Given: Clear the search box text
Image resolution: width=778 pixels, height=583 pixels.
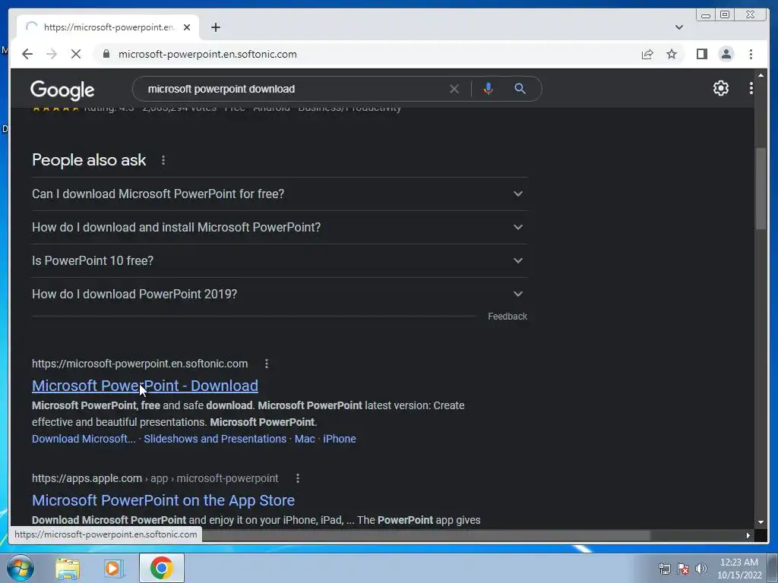Looking at the screenshot, I should click(454, 89).
